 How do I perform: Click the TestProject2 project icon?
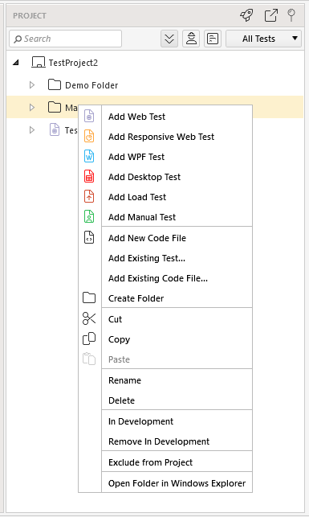pos(39,62)
